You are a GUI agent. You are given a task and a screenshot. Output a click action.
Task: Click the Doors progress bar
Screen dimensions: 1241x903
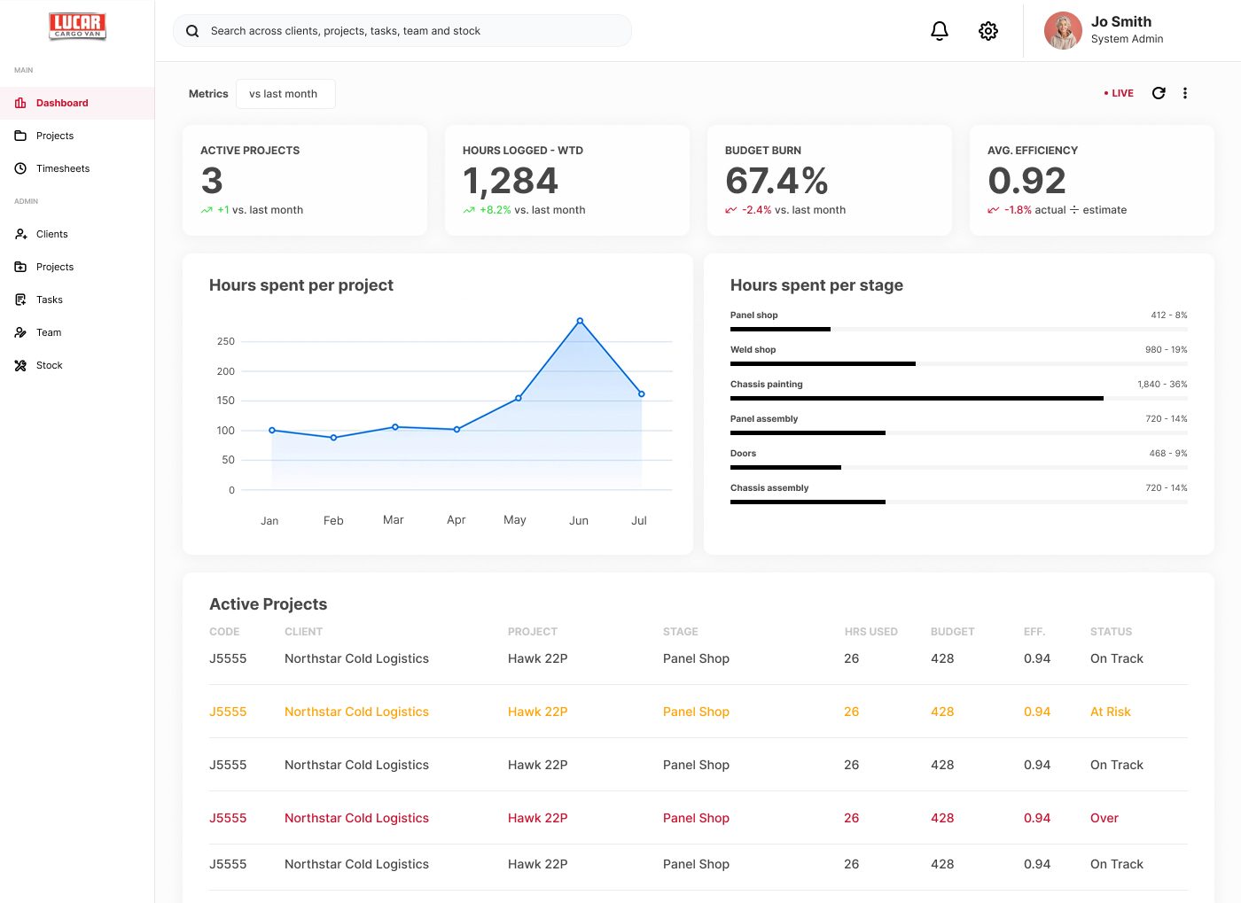(959, 467)
